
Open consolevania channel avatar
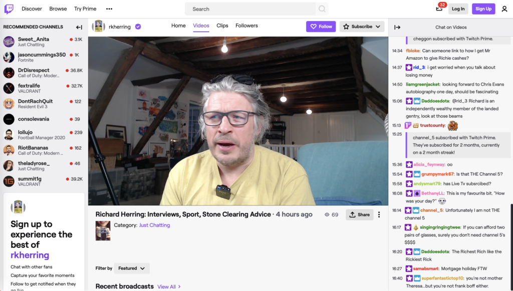coord(9,119)
